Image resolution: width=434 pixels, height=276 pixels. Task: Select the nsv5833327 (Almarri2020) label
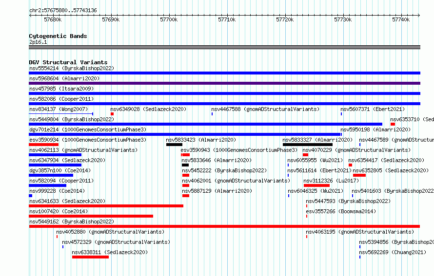pyautogui.click(x=317, y=140)
